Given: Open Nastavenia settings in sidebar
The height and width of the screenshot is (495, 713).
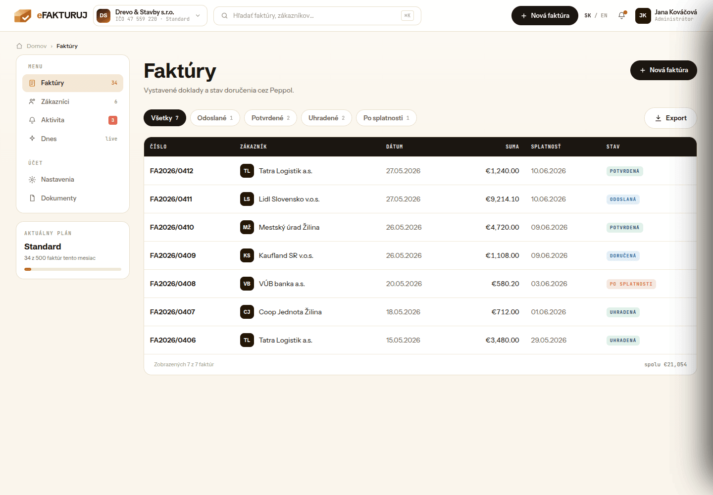Looking at the screenshot, I should [73, 179].
